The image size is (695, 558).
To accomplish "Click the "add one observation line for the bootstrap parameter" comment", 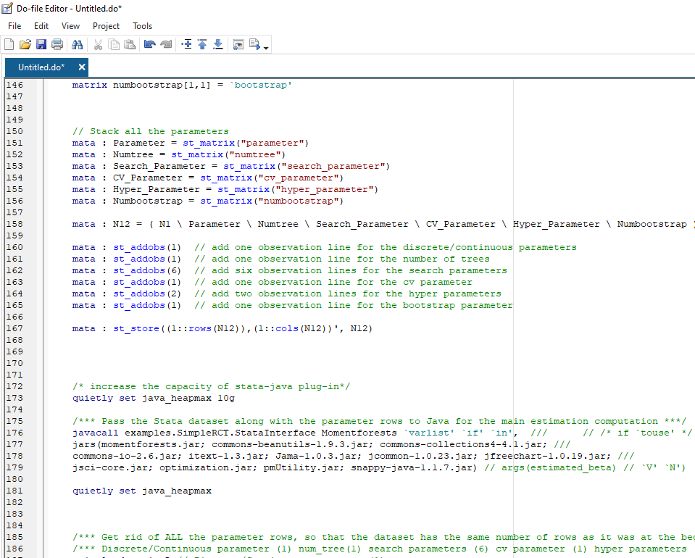I will tap(362, 305).
